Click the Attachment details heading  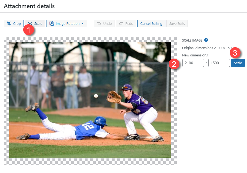pyautogui.click(x=29, y=6)
